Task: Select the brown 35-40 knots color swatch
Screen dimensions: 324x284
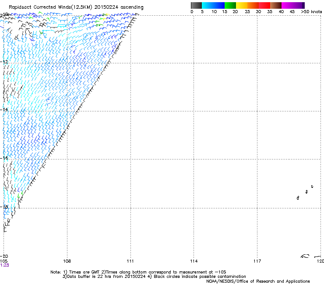Action: tap(276, 5)
